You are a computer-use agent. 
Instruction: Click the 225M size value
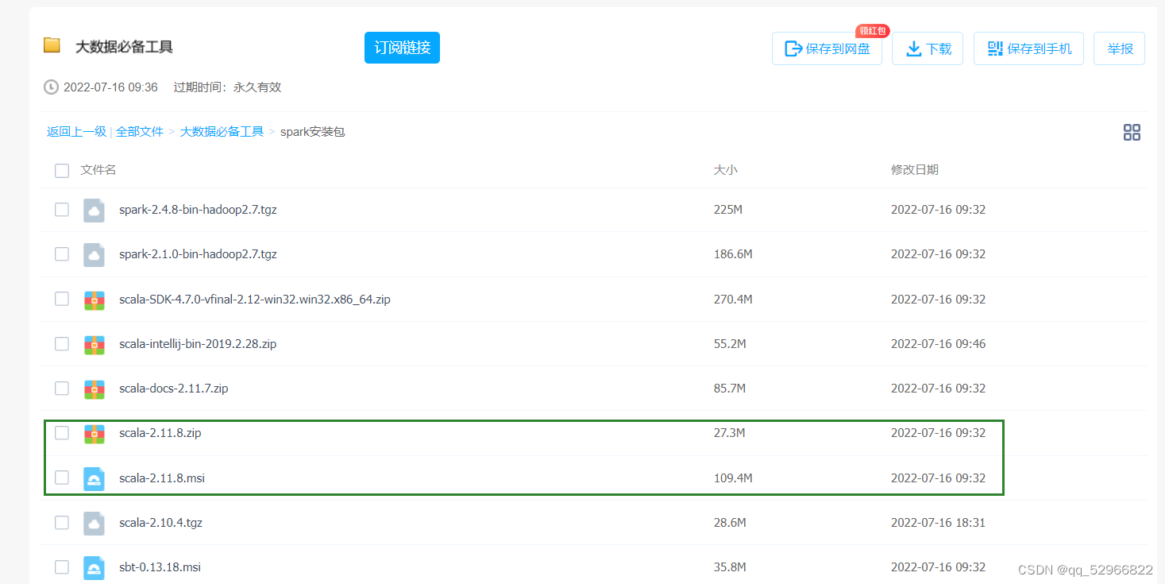[x=728, y=210]
